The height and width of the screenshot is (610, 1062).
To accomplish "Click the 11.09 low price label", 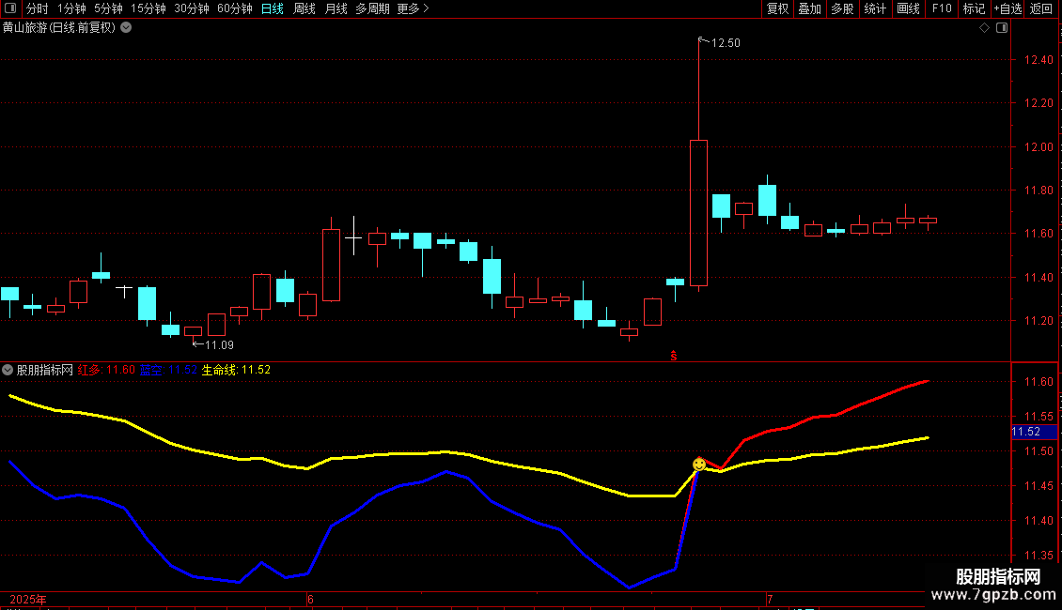I will point(219,345).
